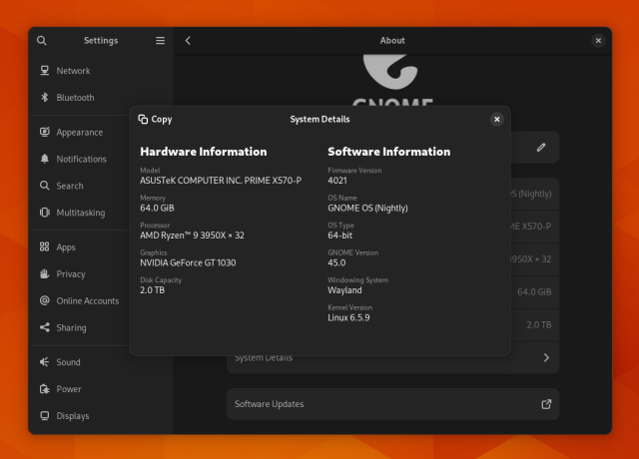Image resolution: width=639 pixels, height=459 pixels.
Task: Click the System Details dialog title
Action: click(x=319, y=120)
